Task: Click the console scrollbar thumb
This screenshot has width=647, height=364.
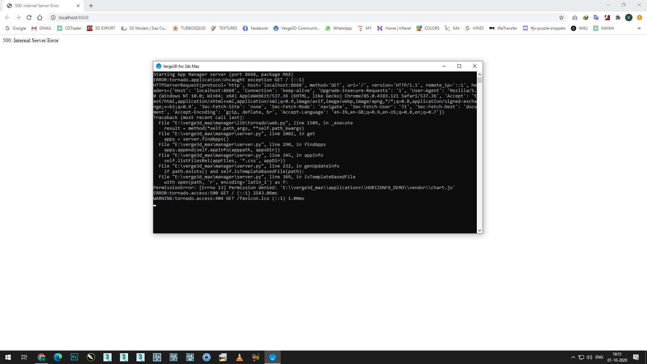Action: [x=480, y=80]
